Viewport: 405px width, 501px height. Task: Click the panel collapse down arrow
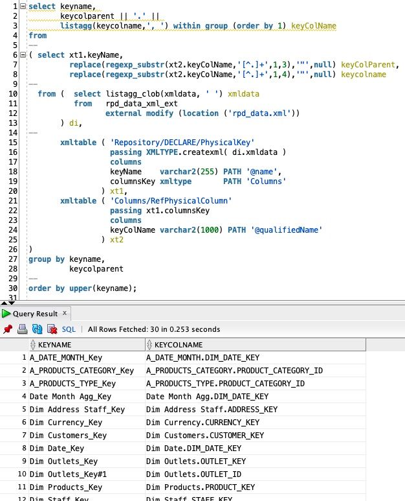coord(12,303)
